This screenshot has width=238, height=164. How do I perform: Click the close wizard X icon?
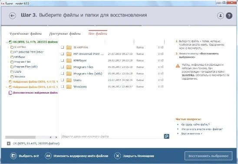pos(118,156)
